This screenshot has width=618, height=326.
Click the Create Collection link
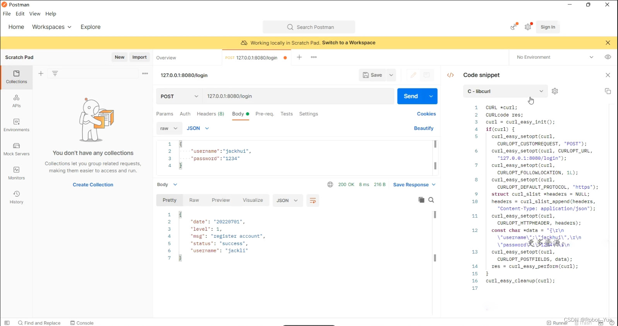pos(93,185)
